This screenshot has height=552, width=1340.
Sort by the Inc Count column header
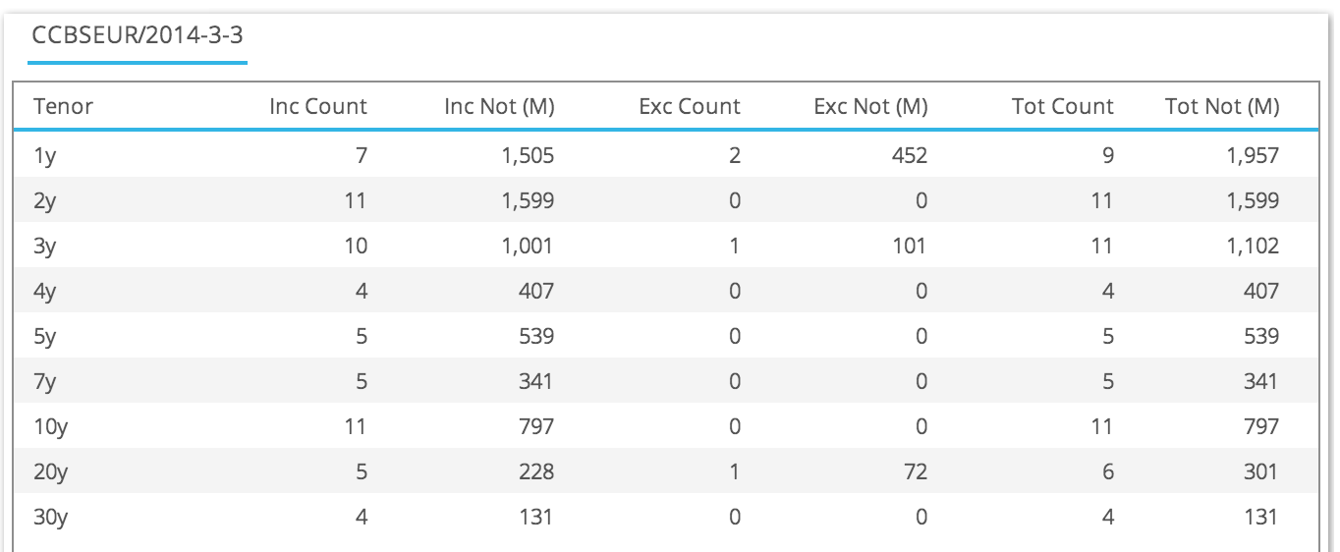318,107
